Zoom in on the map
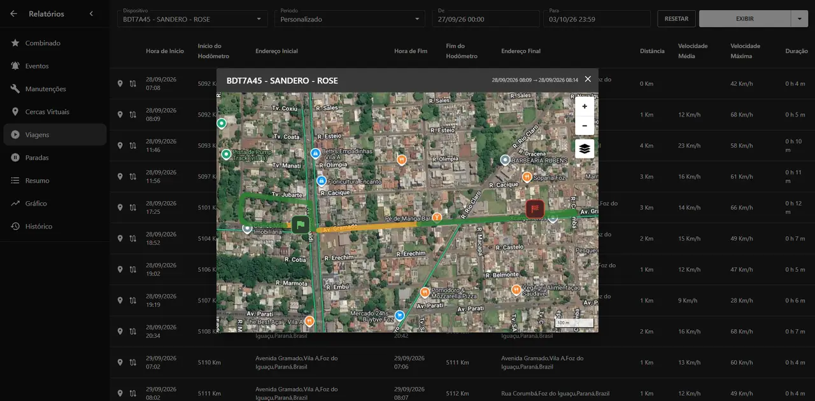Image resolution: width=815 pixels, height=401 pixels. point(585,107)
